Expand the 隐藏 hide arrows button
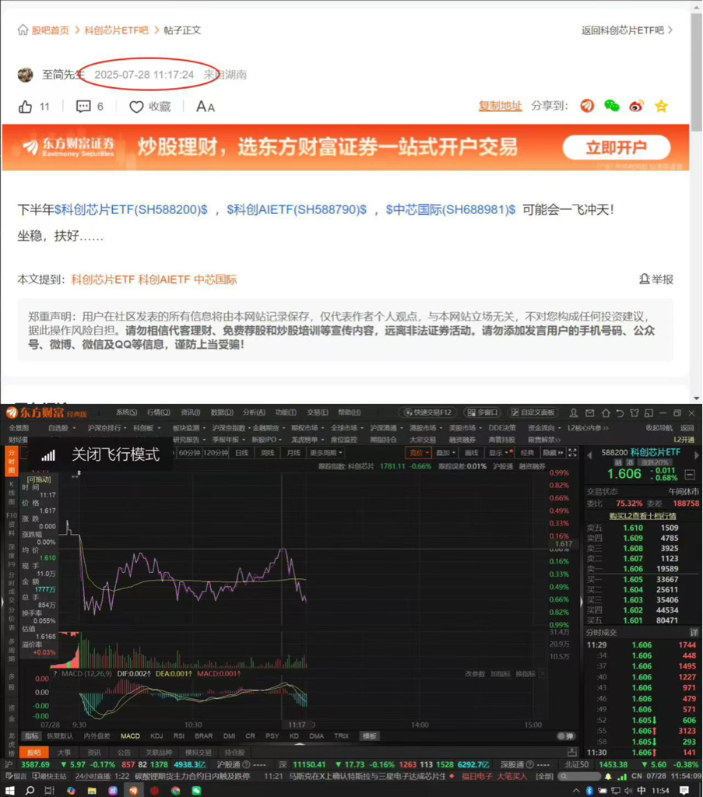 pos(553,452)
